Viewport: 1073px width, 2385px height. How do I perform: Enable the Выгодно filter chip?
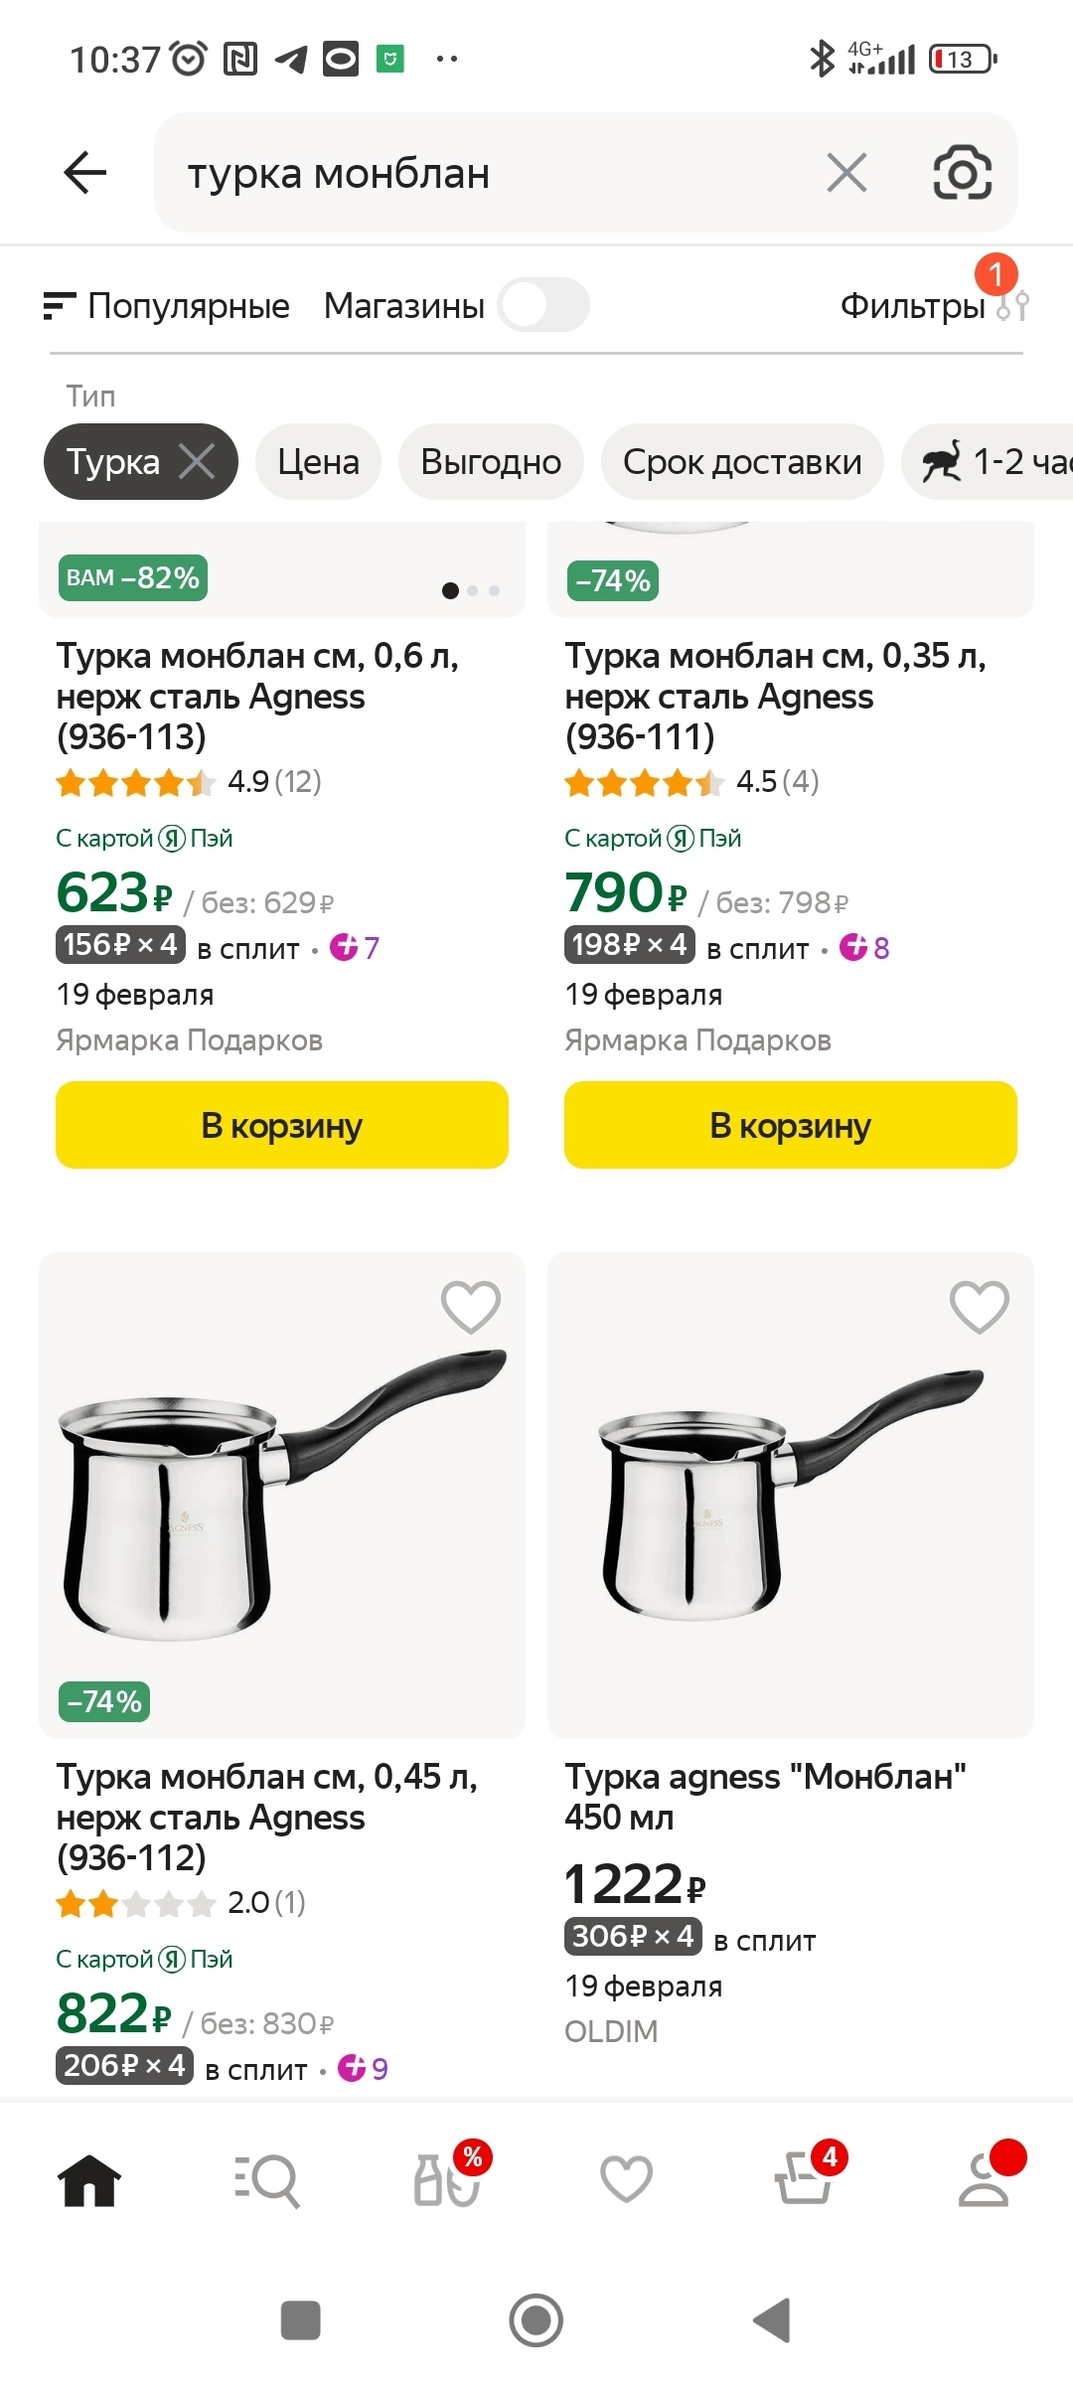click(491, 461)
